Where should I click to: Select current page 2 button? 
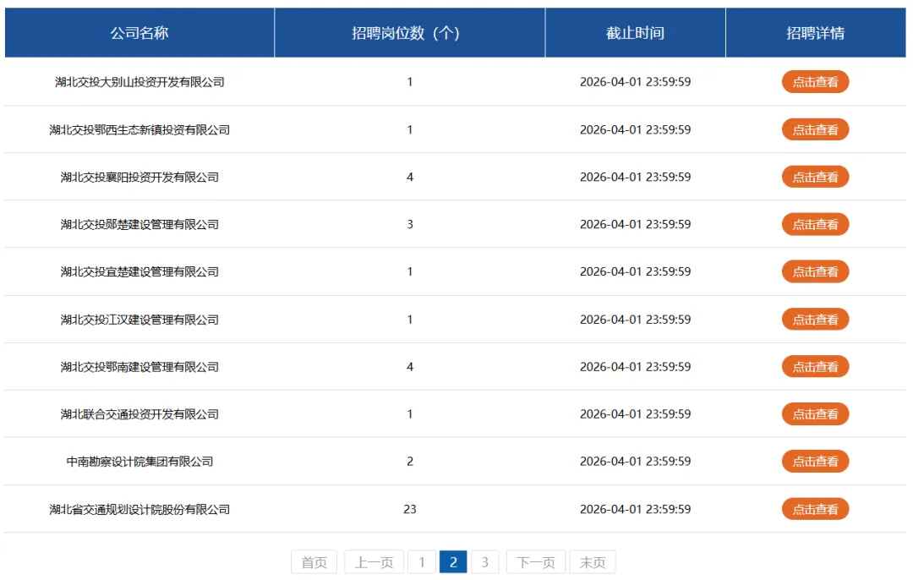click(x=453, y=562)
